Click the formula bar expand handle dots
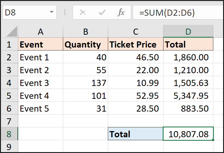The image size is (224, 153). (x=65, y=12)
